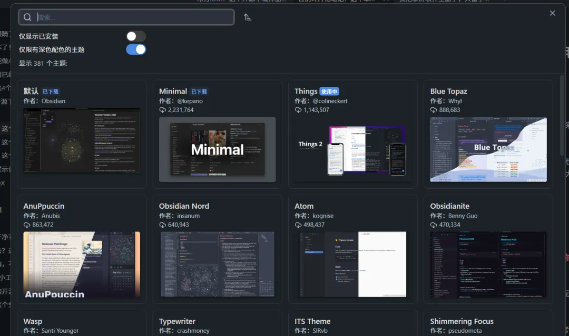Open the Blue Topaz theme title
The height and width of the screenshot is (336, 569).
pos(448,91)
